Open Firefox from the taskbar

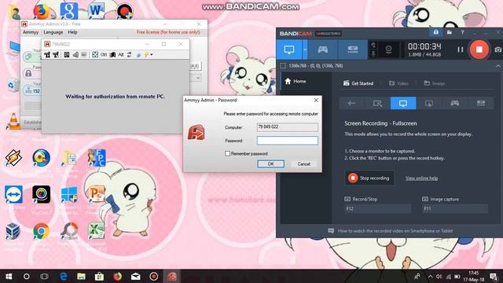(117, 276)
